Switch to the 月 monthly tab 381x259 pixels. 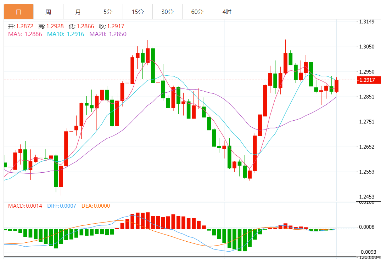click(78, 12)
